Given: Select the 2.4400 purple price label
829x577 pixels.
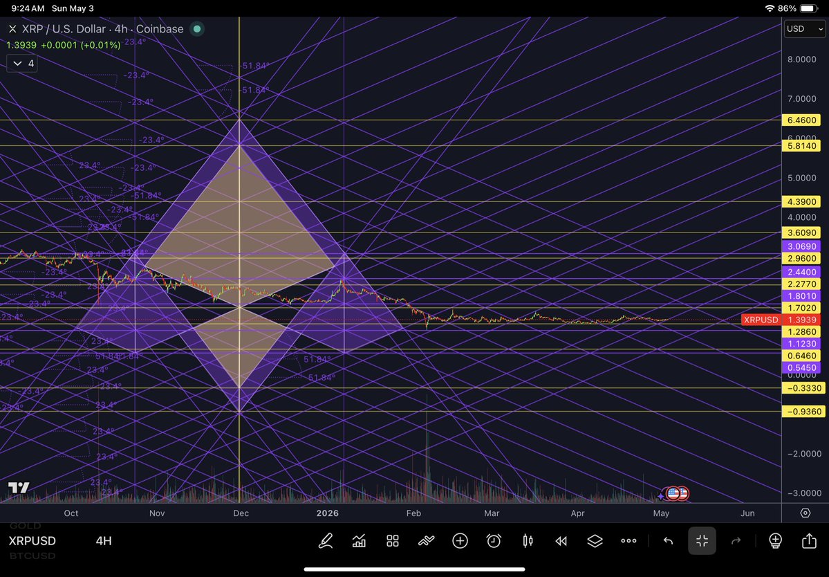Looking at the screenshot, I should click(x=801, y=272).
